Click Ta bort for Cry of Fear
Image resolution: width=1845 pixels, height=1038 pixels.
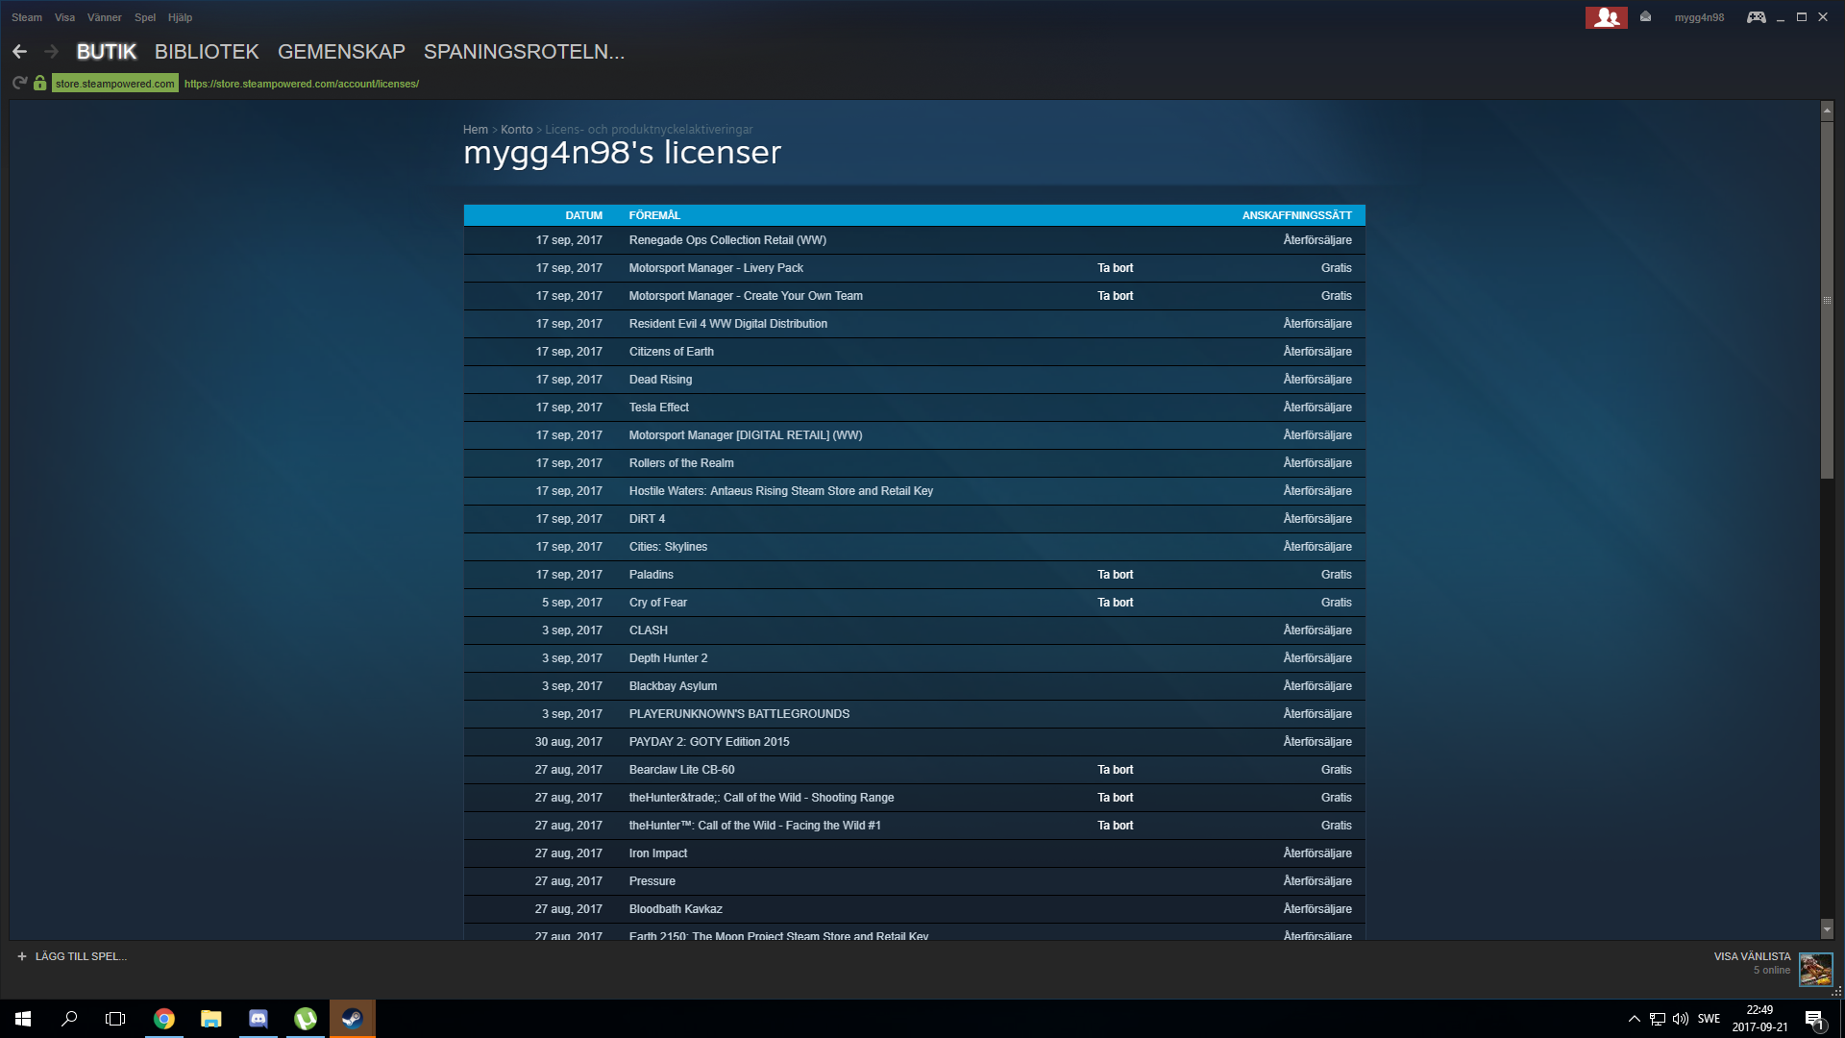1115,603
